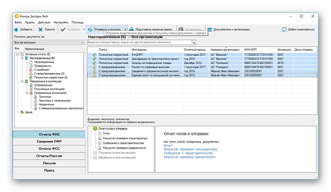Open the Сведения ПФР section
Screen dimensions: 331x192
pos(49,142)
